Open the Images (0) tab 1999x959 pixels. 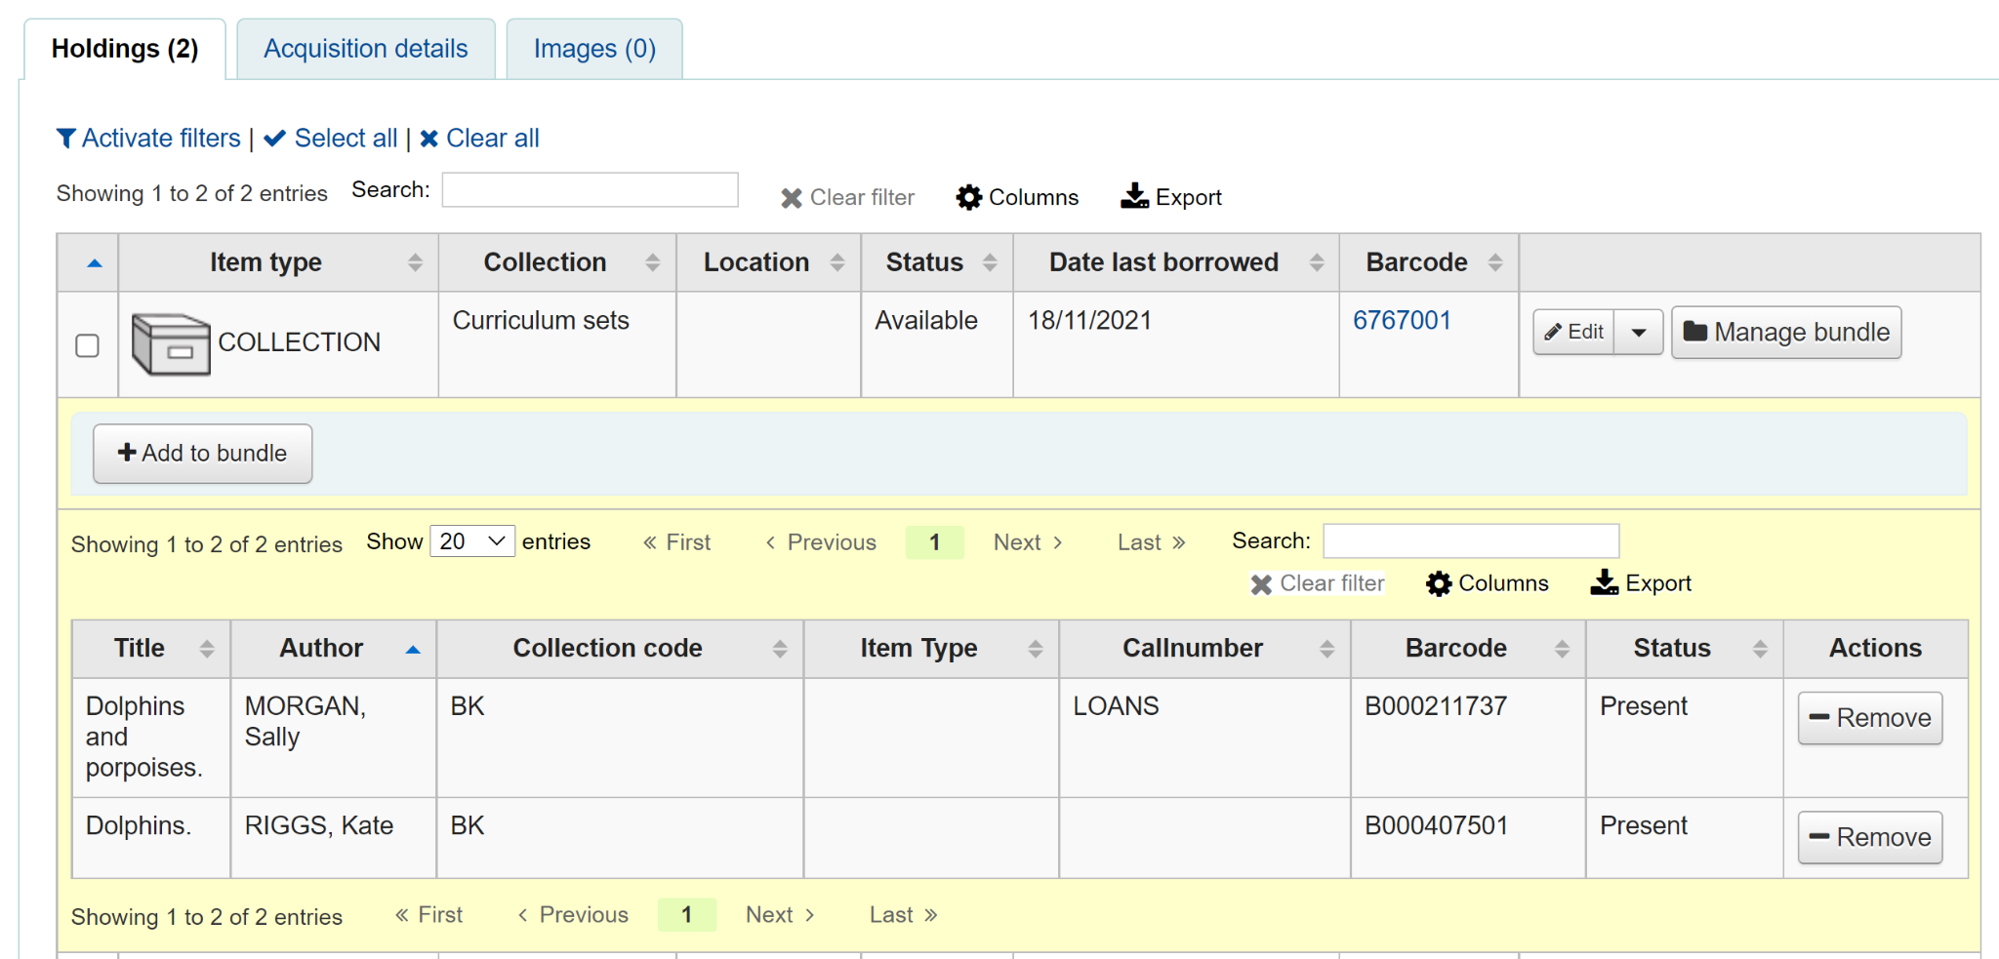[593, 48]
